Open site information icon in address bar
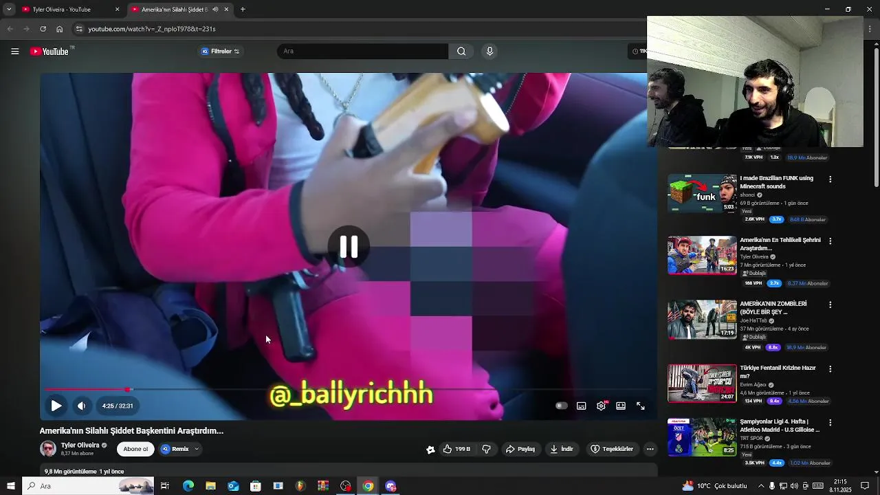 click(x=79, y=29)
